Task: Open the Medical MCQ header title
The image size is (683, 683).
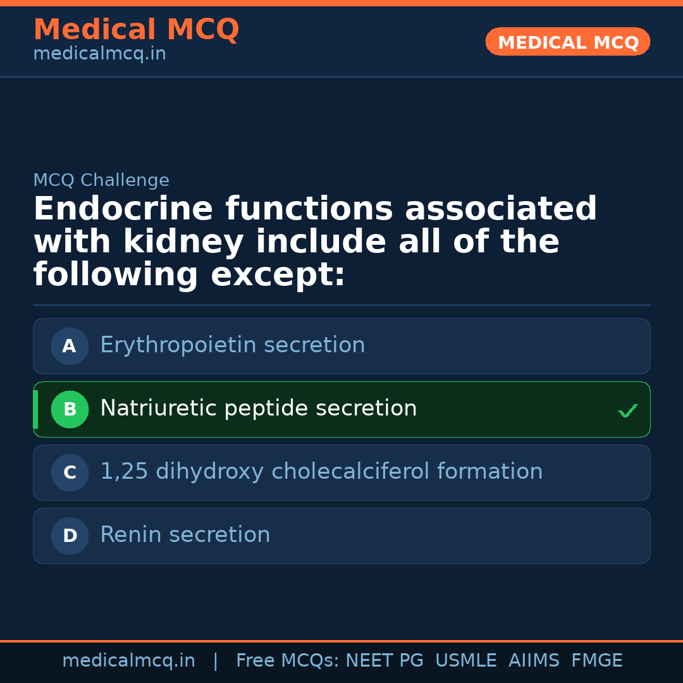Action: [x=136, y=30]
